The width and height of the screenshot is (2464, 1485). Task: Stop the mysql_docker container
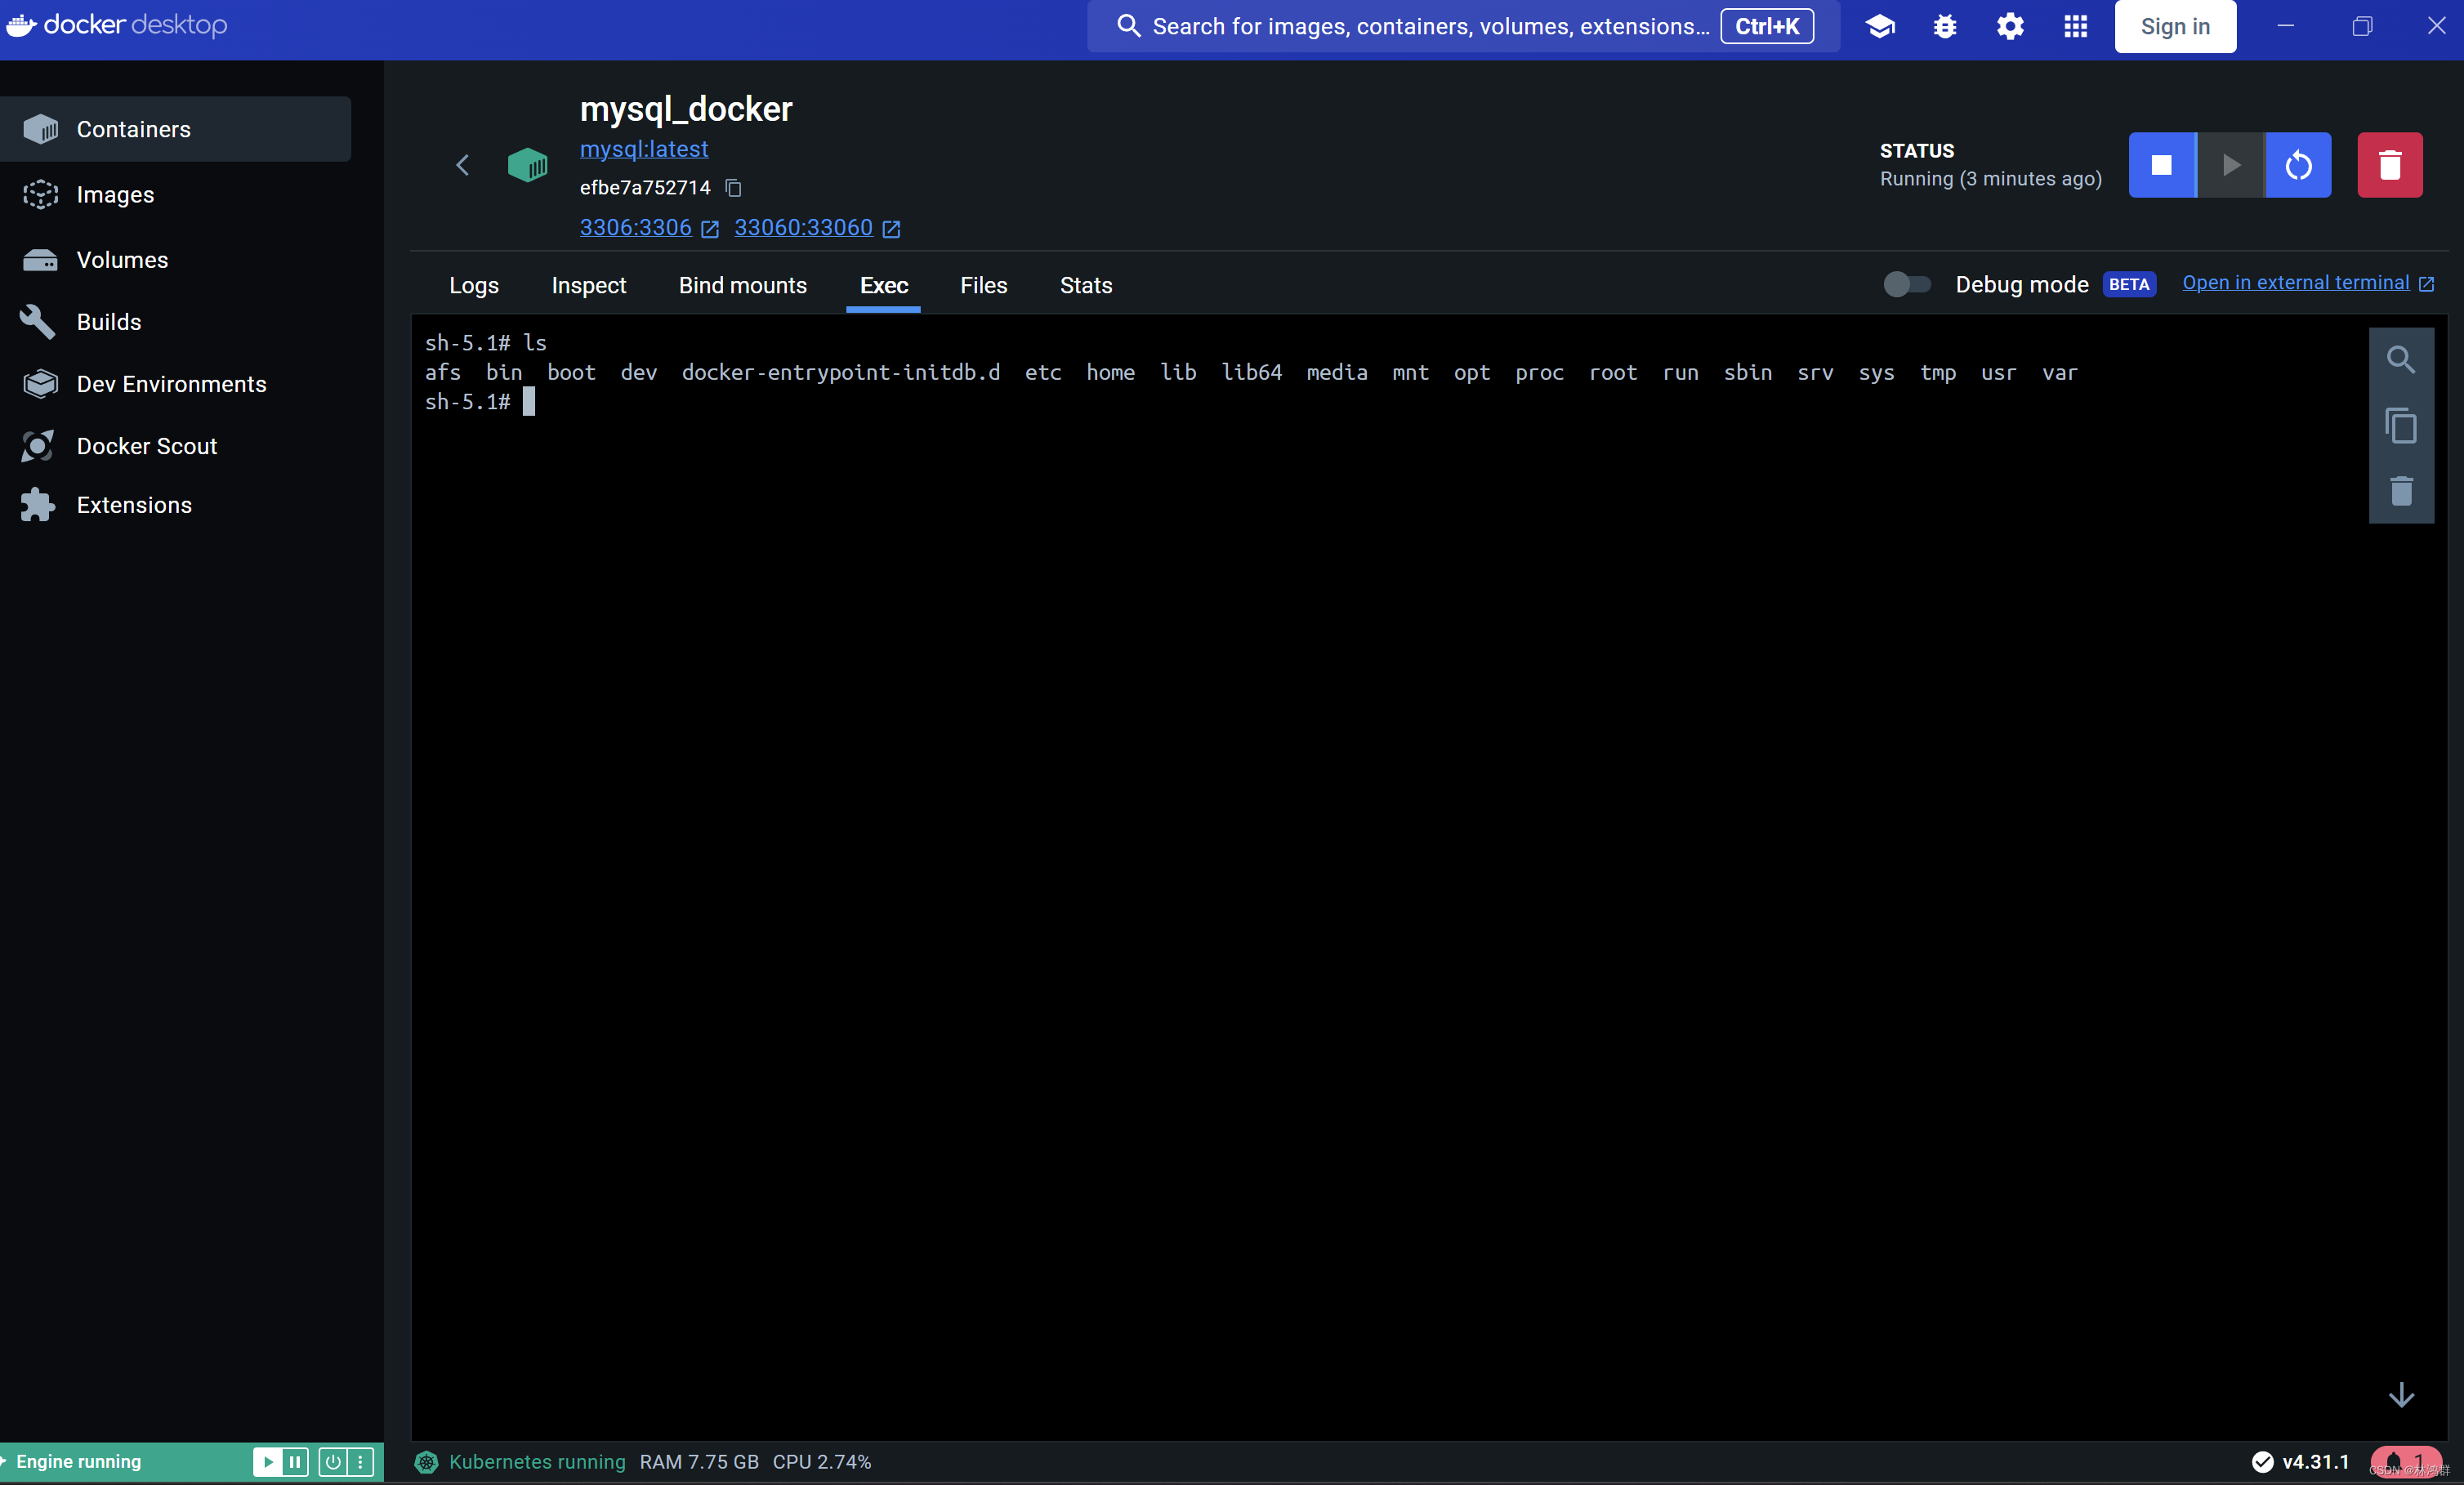(x=2162, y=165)
